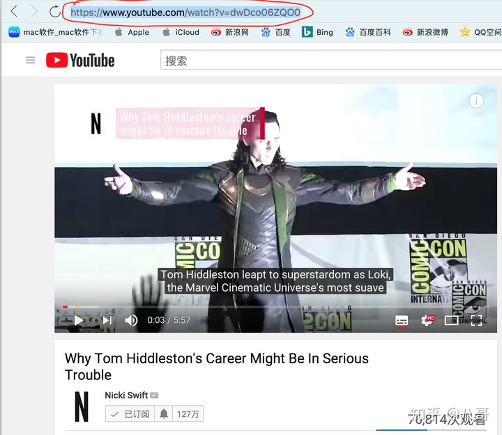
Task: Open the QQ空间 bookmark
Action: 480,32
